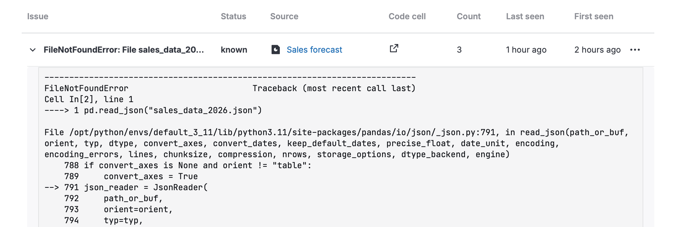Click the notebook icon beside Sales forecast

[x=276, y=50]
